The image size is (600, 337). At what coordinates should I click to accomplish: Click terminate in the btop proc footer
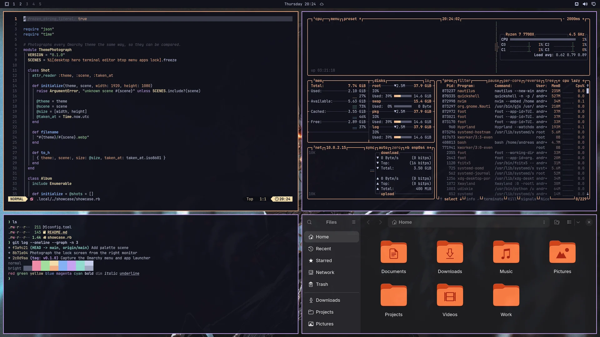point(493,199)
